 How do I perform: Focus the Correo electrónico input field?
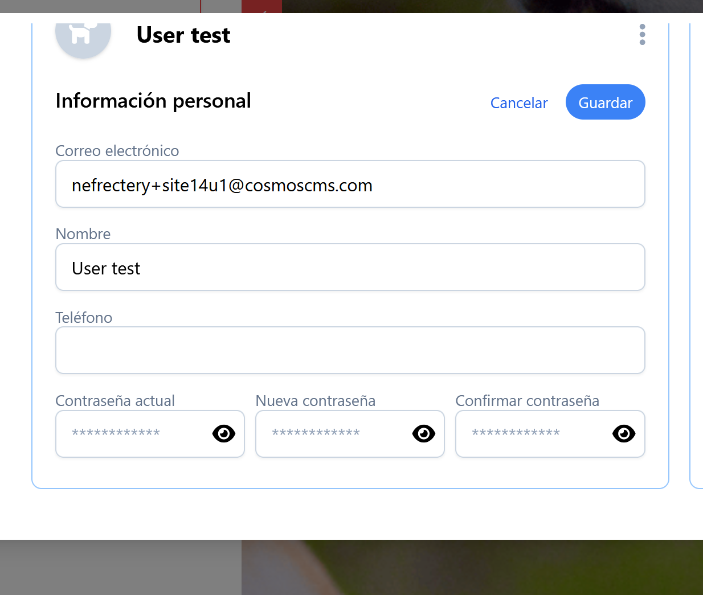click(350, 184)
